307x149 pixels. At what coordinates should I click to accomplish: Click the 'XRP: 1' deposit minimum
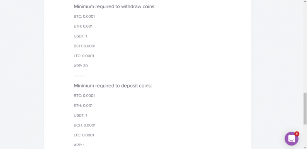pos(79,145)
